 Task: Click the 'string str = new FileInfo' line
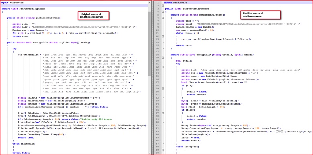coord(220,73)
